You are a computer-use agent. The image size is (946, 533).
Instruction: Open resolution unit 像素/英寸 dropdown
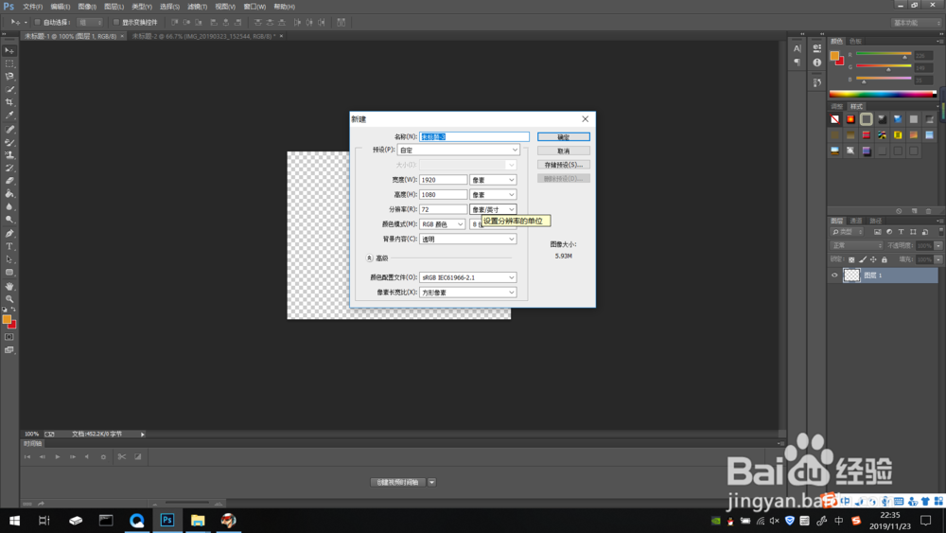tap(493, 209)
